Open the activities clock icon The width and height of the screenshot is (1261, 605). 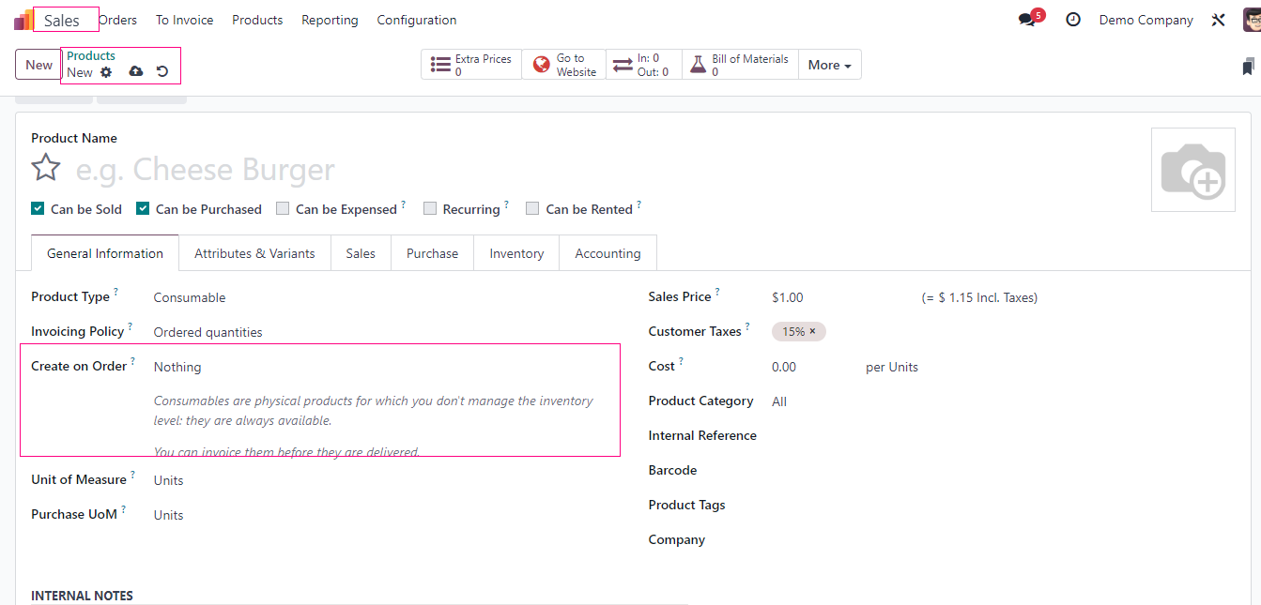tap(1073, 20)
